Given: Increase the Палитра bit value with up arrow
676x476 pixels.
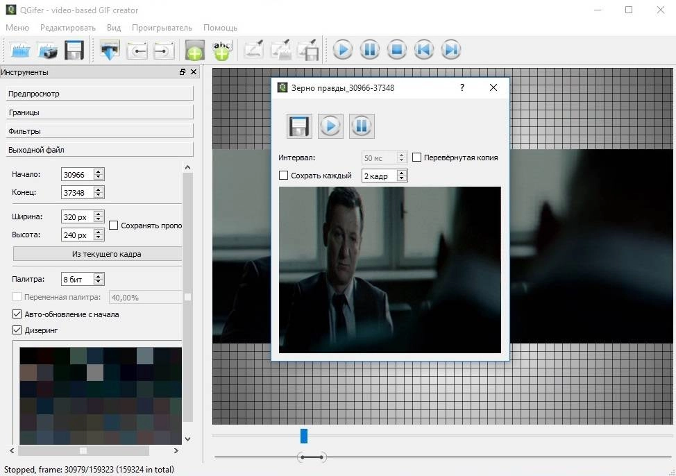Looking at the screenshot, I should click(x=99, y=276).
